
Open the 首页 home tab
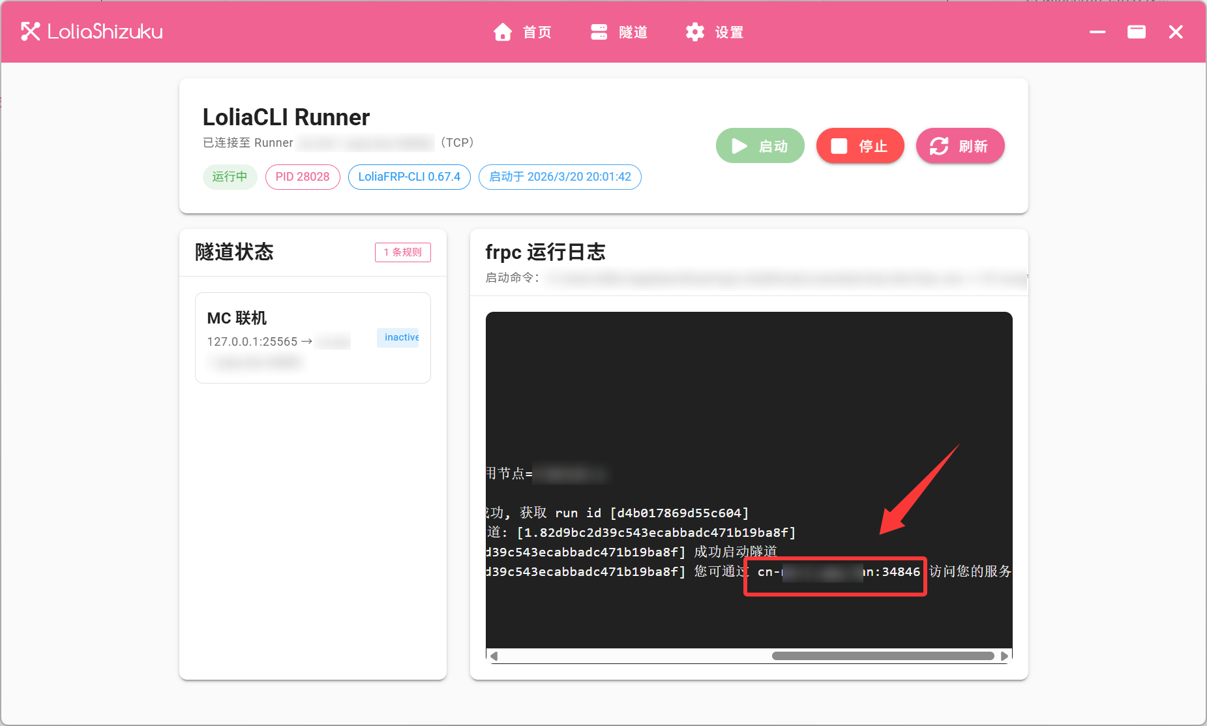coord(523,32)
